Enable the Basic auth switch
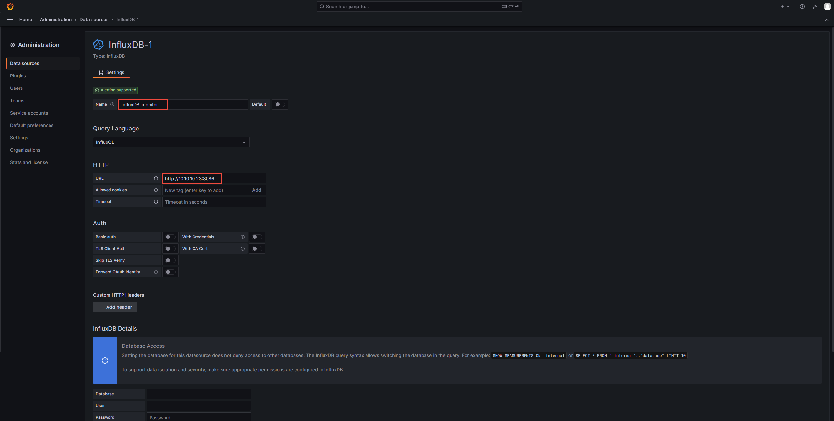834x421 pixels. pos(170,237)
